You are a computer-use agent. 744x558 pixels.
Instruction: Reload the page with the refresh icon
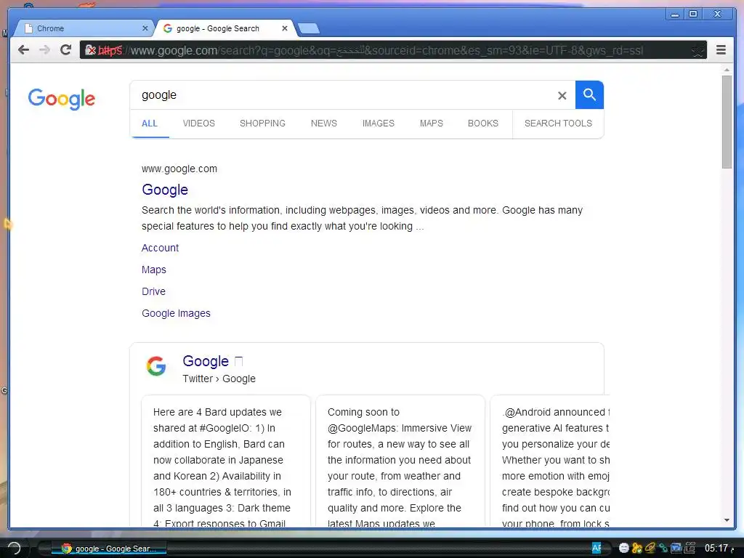pyautogui.click(x=65, y=50)
